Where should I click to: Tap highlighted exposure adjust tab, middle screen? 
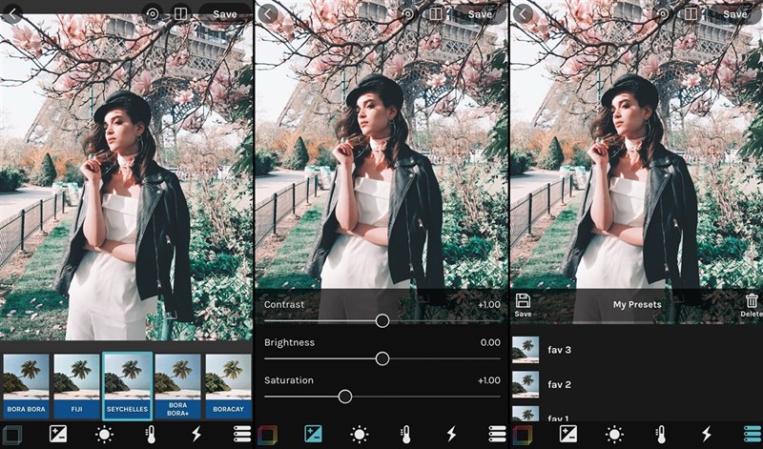point(314,434)
